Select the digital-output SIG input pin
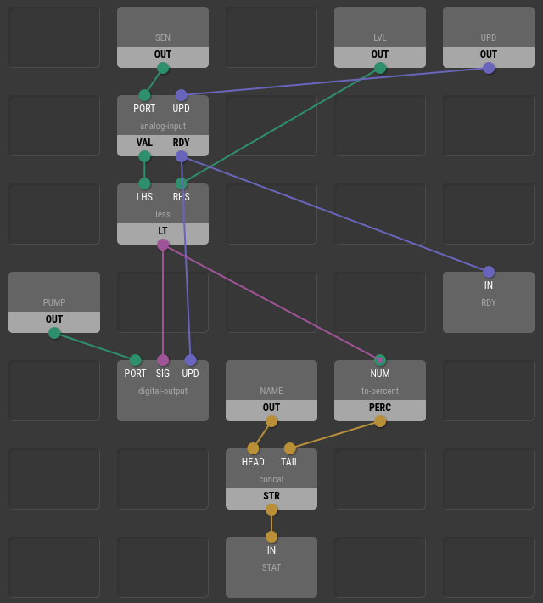Screen dimensions: 543x603 click(163, 360)
